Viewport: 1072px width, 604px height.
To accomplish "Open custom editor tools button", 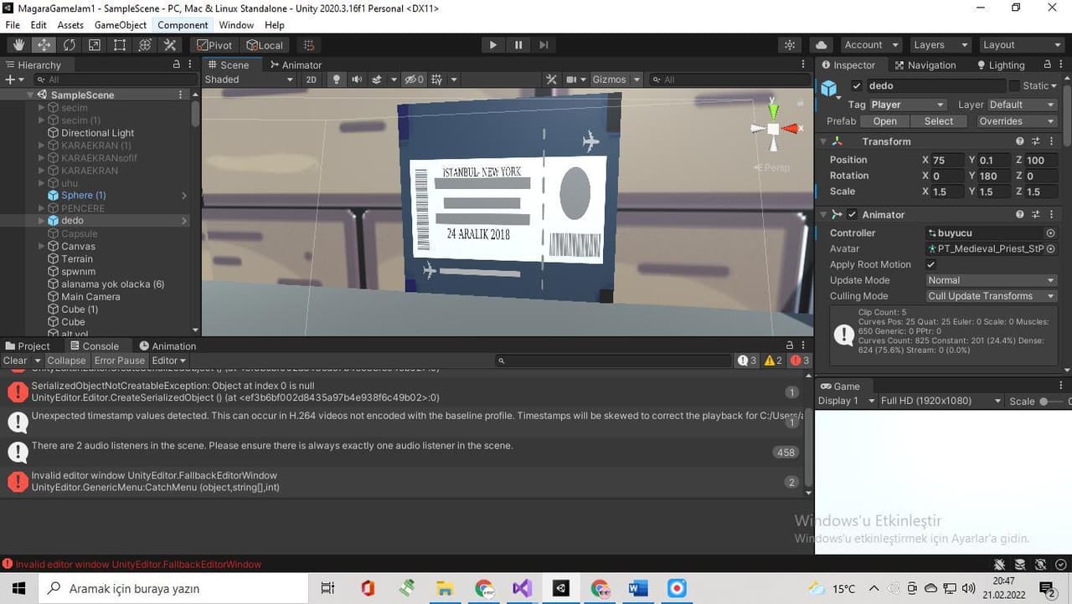I will [169, 45].
